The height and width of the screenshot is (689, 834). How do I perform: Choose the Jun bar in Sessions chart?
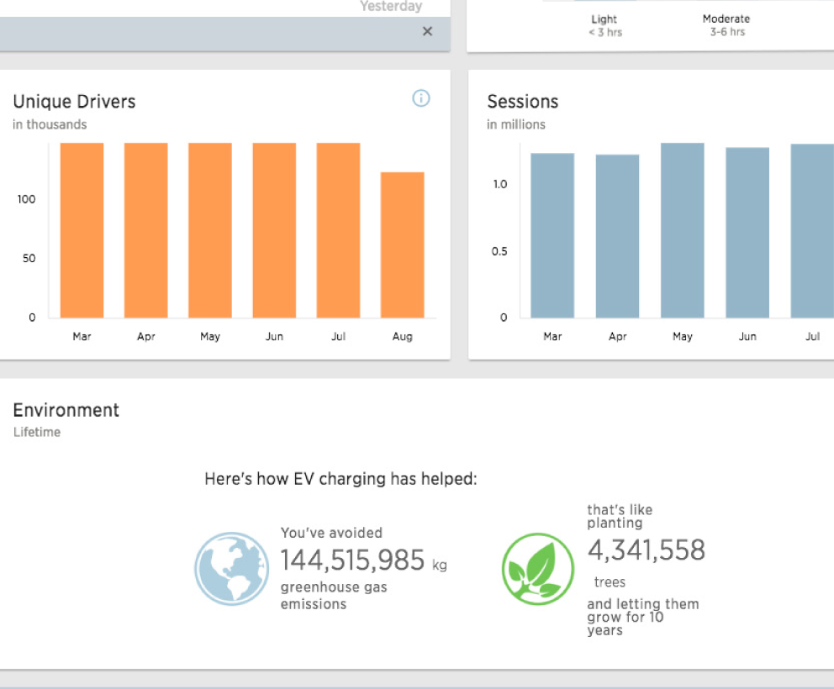pyautogui.click(x=747, y=234)
